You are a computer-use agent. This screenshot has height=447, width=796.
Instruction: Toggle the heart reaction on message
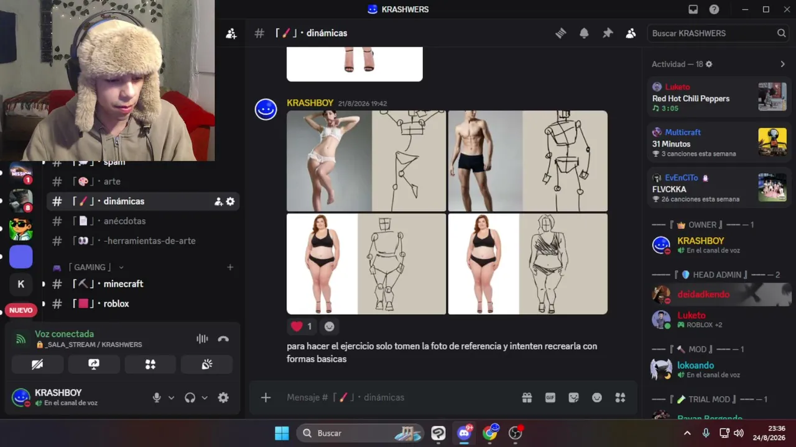click(302, 326)
